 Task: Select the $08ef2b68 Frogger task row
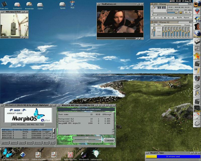27,132
